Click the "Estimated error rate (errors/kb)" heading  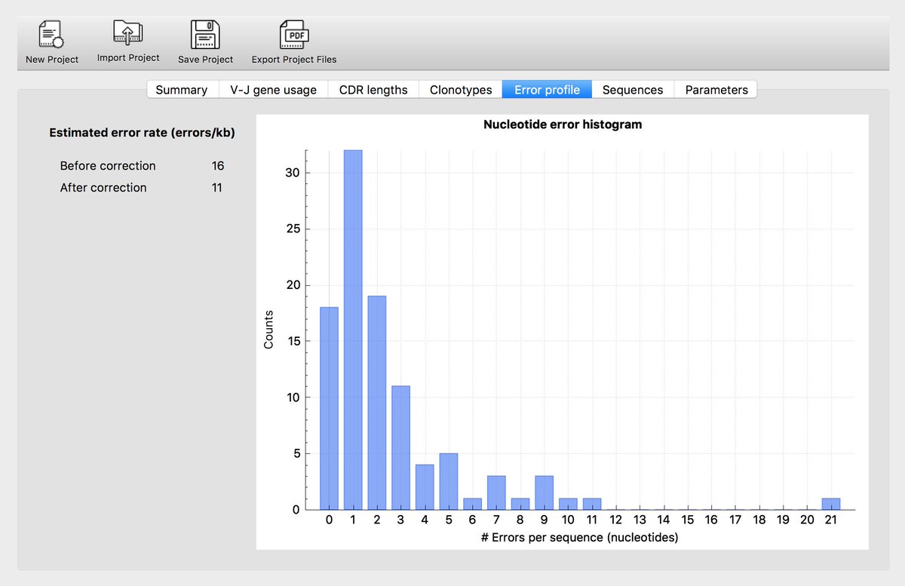(x=142, y=133)
